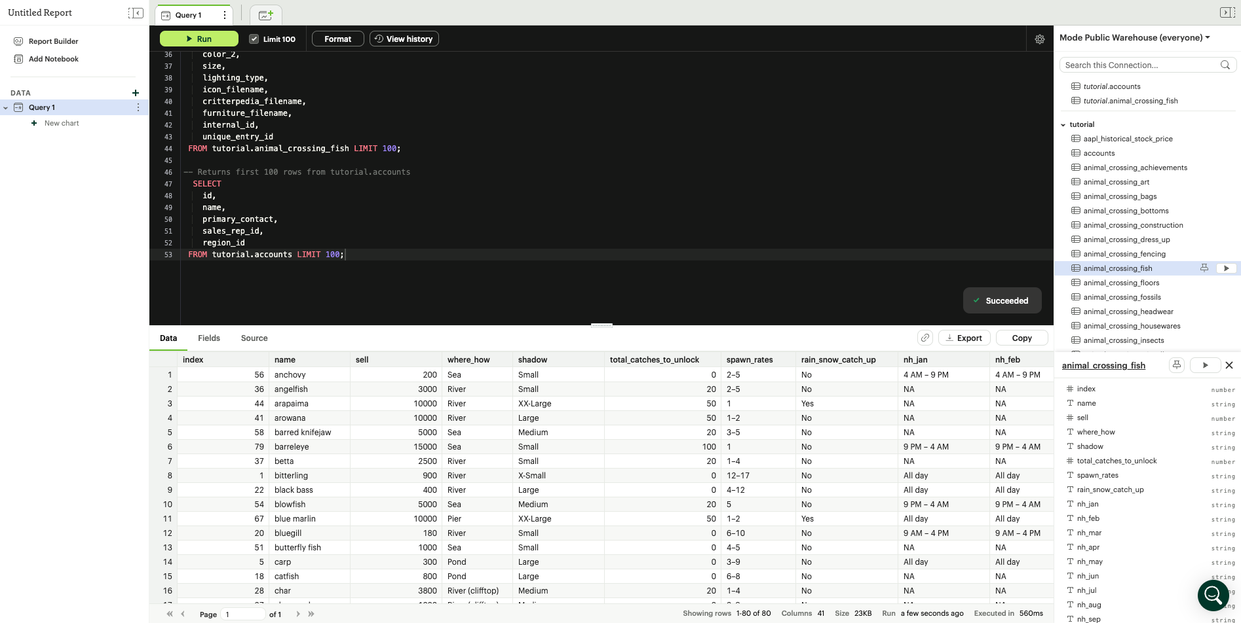
Task: Select the Report Builder icon
Action: coord(18,41)
